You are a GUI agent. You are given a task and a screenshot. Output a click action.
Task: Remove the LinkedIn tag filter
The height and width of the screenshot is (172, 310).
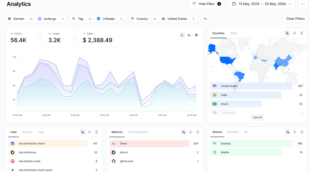coord(121,19)
